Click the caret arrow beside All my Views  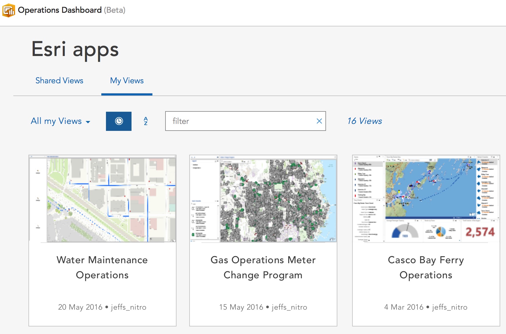(x=88, y=122)
